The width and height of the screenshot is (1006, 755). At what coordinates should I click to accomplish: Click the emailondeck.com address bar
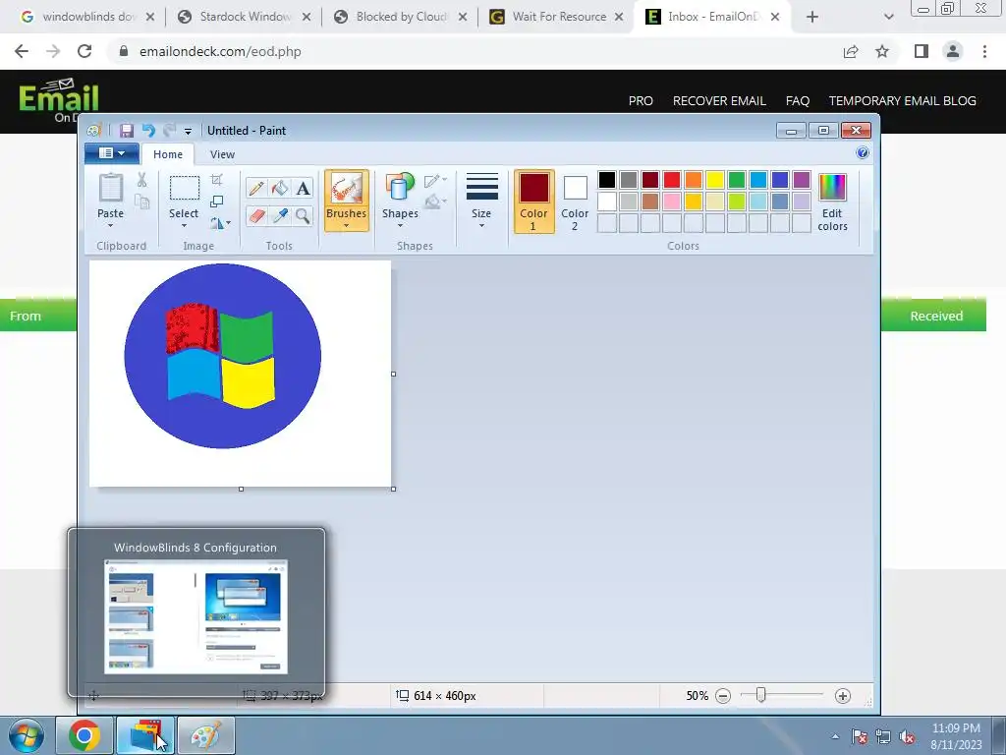click(475, 51)
